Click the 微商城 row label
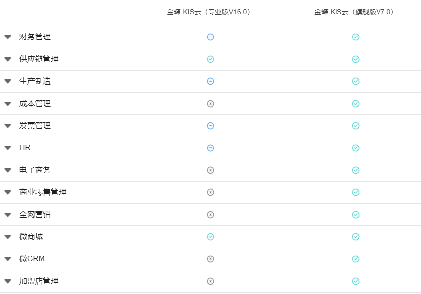Viewport: 421px width, 294px height. click(31, 237)
